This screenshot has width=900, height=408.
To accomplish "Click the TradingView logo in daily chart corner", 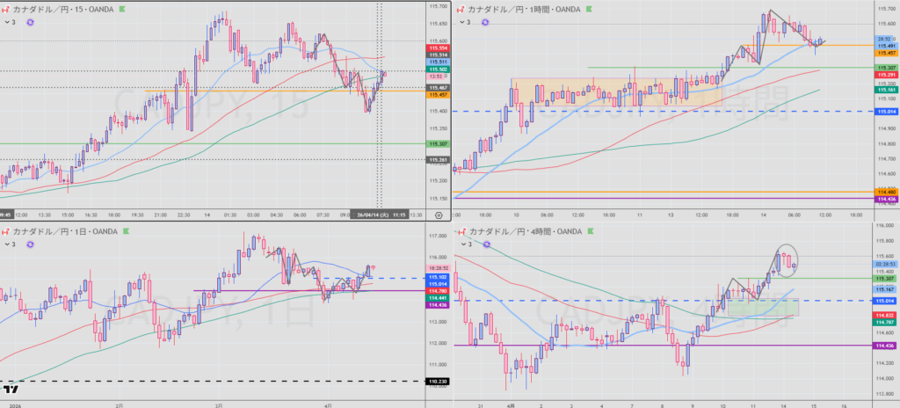I will point(11,388).
